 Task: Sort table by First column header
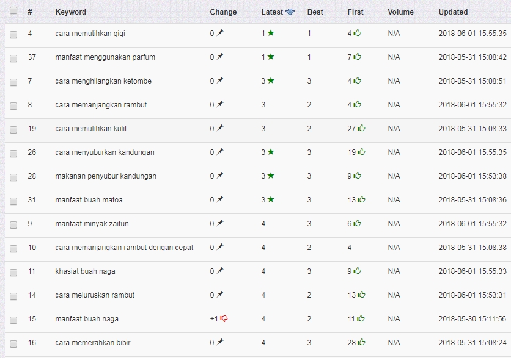pyautogui.click(x=355, y=12)
